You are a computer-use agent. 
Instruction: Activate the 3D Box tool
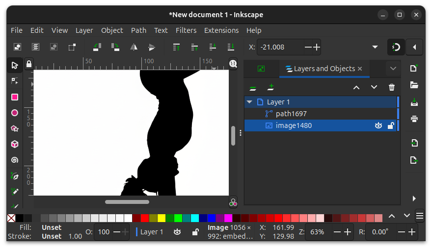point(15,144)
